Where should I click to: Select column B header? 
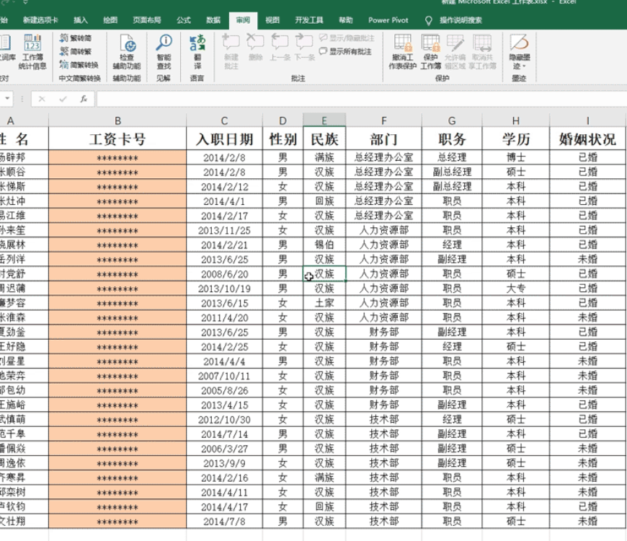click(117, 120)
